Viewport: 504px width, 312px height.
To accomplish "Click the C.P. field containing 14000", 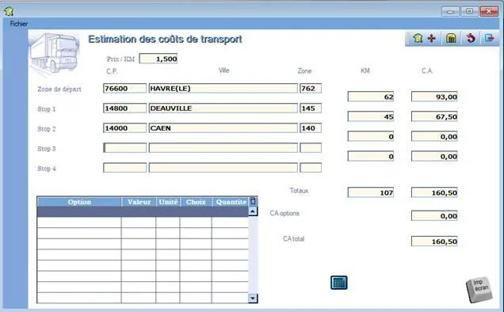I will click(x=124, y=128).
